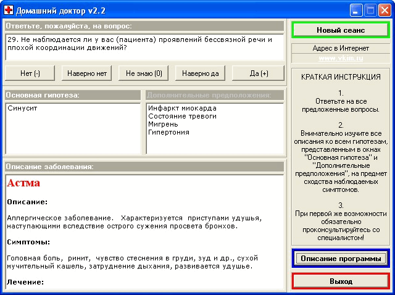Minimize the Домашний доктор window
This screenshot has width=395, height=295.
[x=355, y=11]
